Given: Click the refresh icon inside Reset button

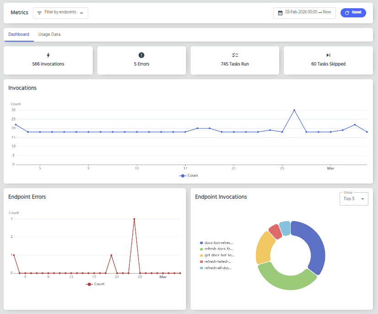Looking at the screenshot, I should [347, 13].
